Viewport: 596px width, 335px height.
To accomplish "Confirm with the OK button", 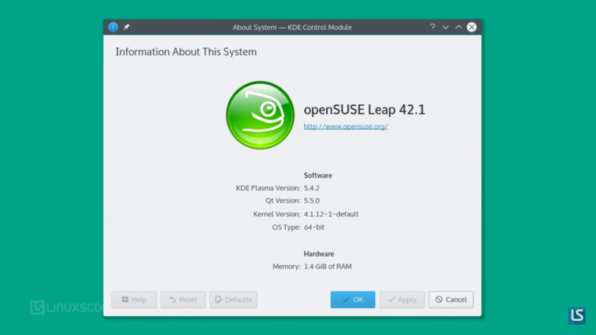I will pos(353,300).
